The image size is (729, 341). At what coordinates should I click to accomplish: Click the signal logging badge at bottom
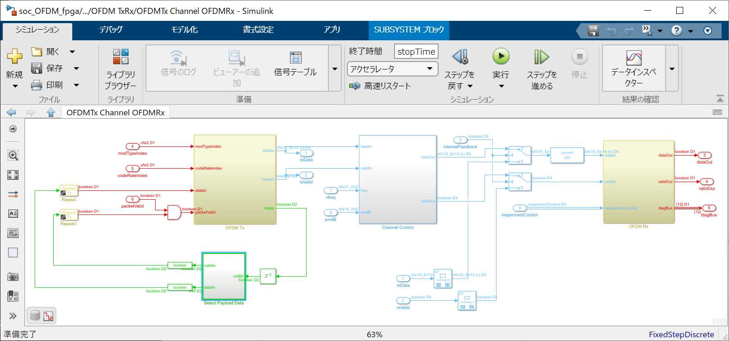point(48,316)
